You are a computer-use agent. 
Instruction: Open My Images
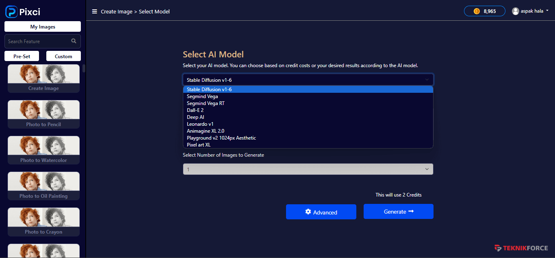click(x=43, y=26)
